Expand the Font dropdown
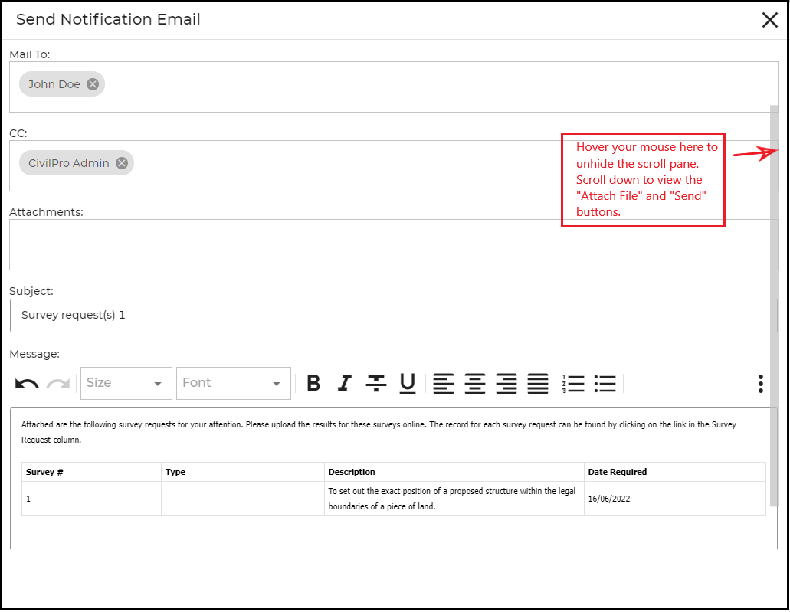The height and width of the screenshot is (612, 790). (x=233, y=383)
